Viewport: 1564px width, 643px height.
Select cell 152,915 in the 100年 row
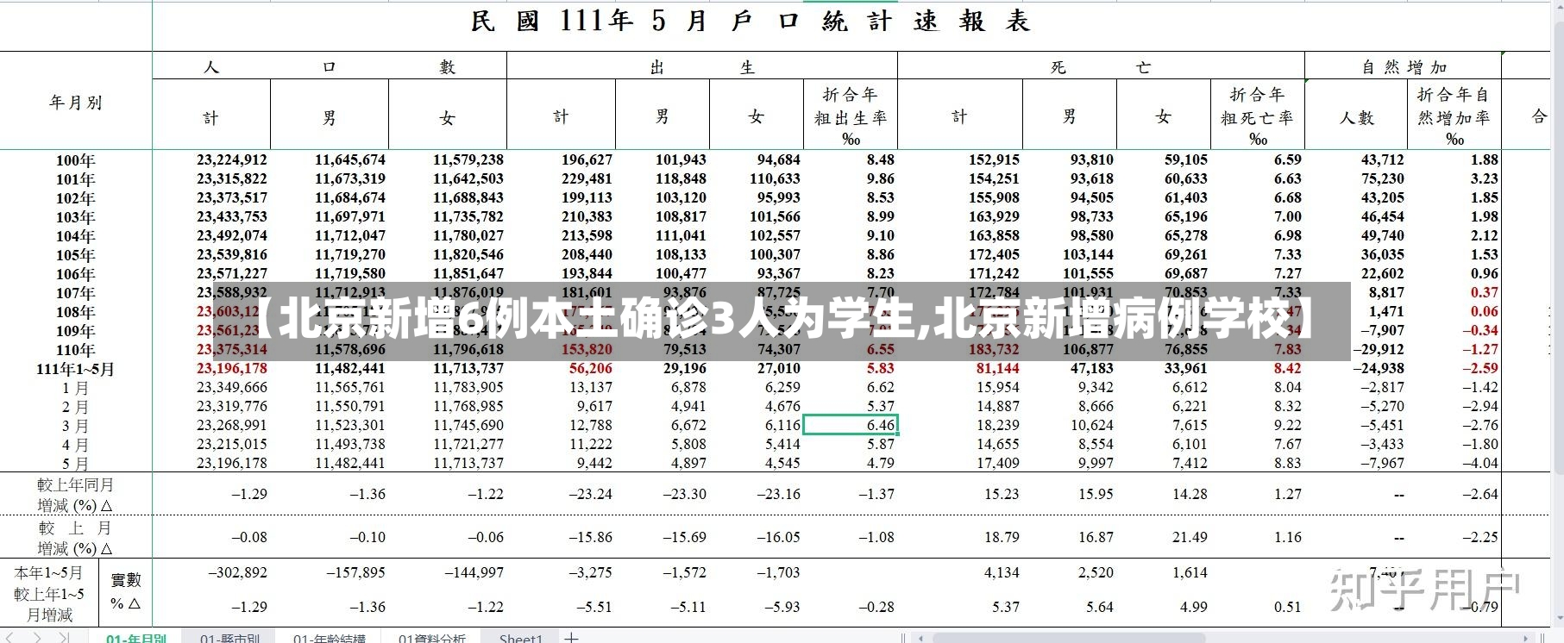[x=994, y=159]
